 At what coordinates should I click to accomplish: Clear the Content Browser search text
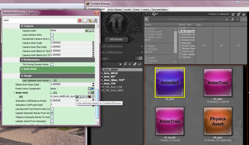point(227,19)
